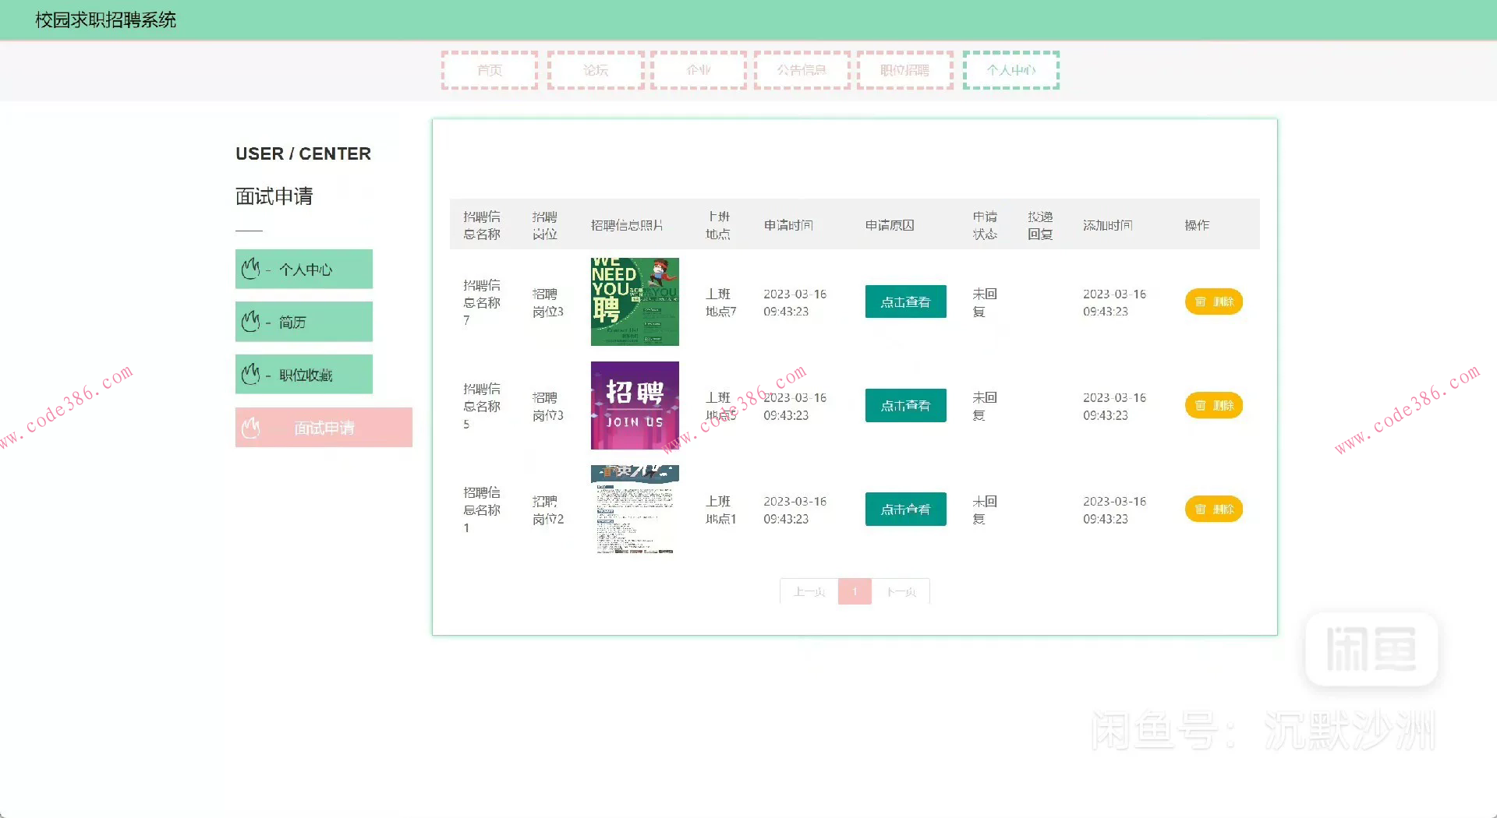Go to previous page with 上一页
Screen dimensions: 1497x818
tap(809, 591)
